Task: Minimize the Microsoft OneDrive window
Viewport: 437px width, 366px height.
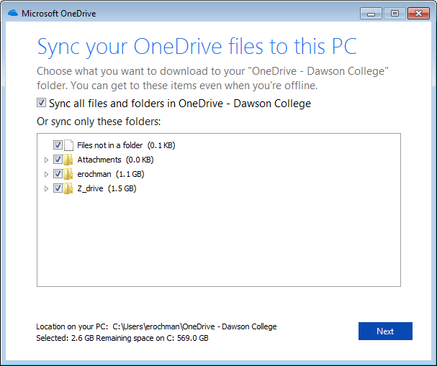Action: point(371,14)
